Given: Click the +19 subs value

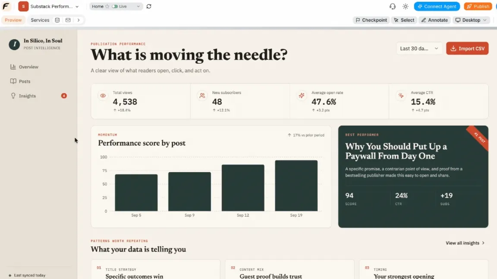Looking at the screenshot, I should [x=447, y=195].
